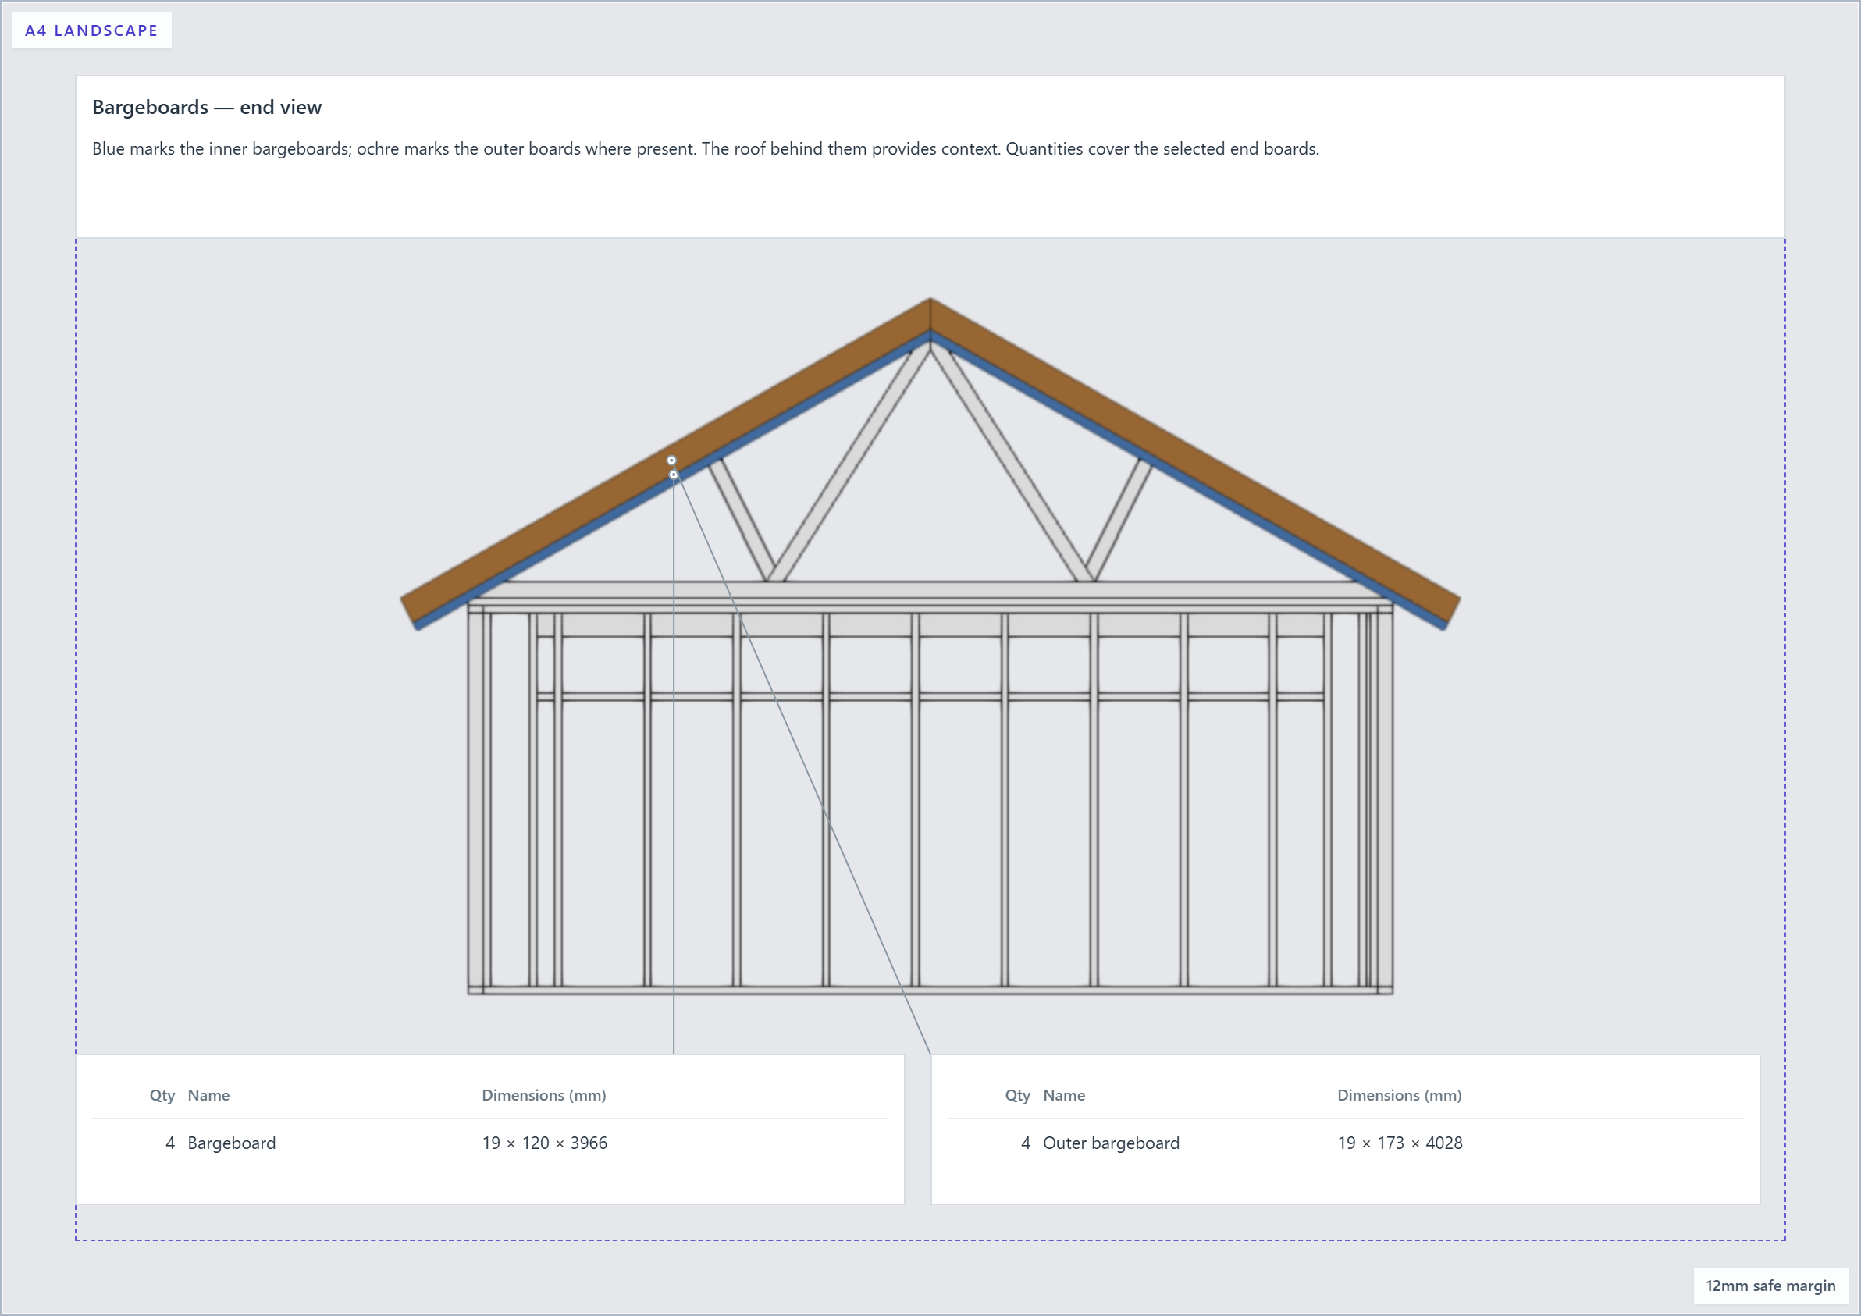Click Dimensions (mm) header in the left table
The height and width of the screenshot is (1316, 1861).
(x=544, y=1095)
